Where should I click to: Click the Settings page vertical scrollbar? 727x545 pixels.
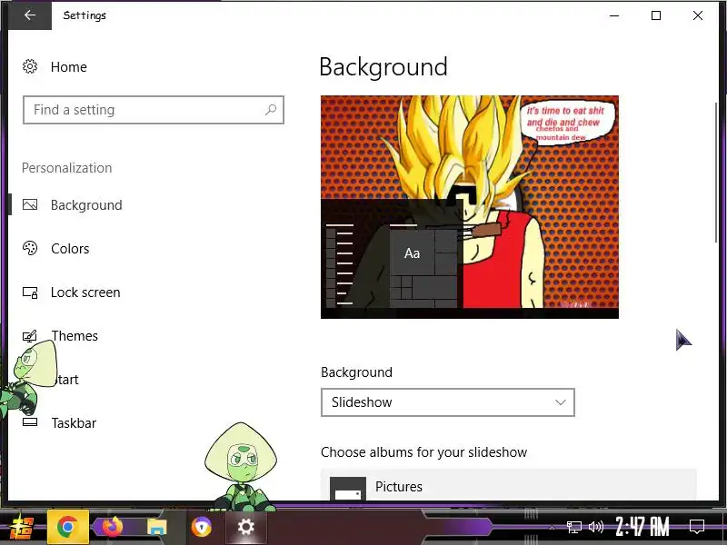pyautogui.click(x=717, y=172)
